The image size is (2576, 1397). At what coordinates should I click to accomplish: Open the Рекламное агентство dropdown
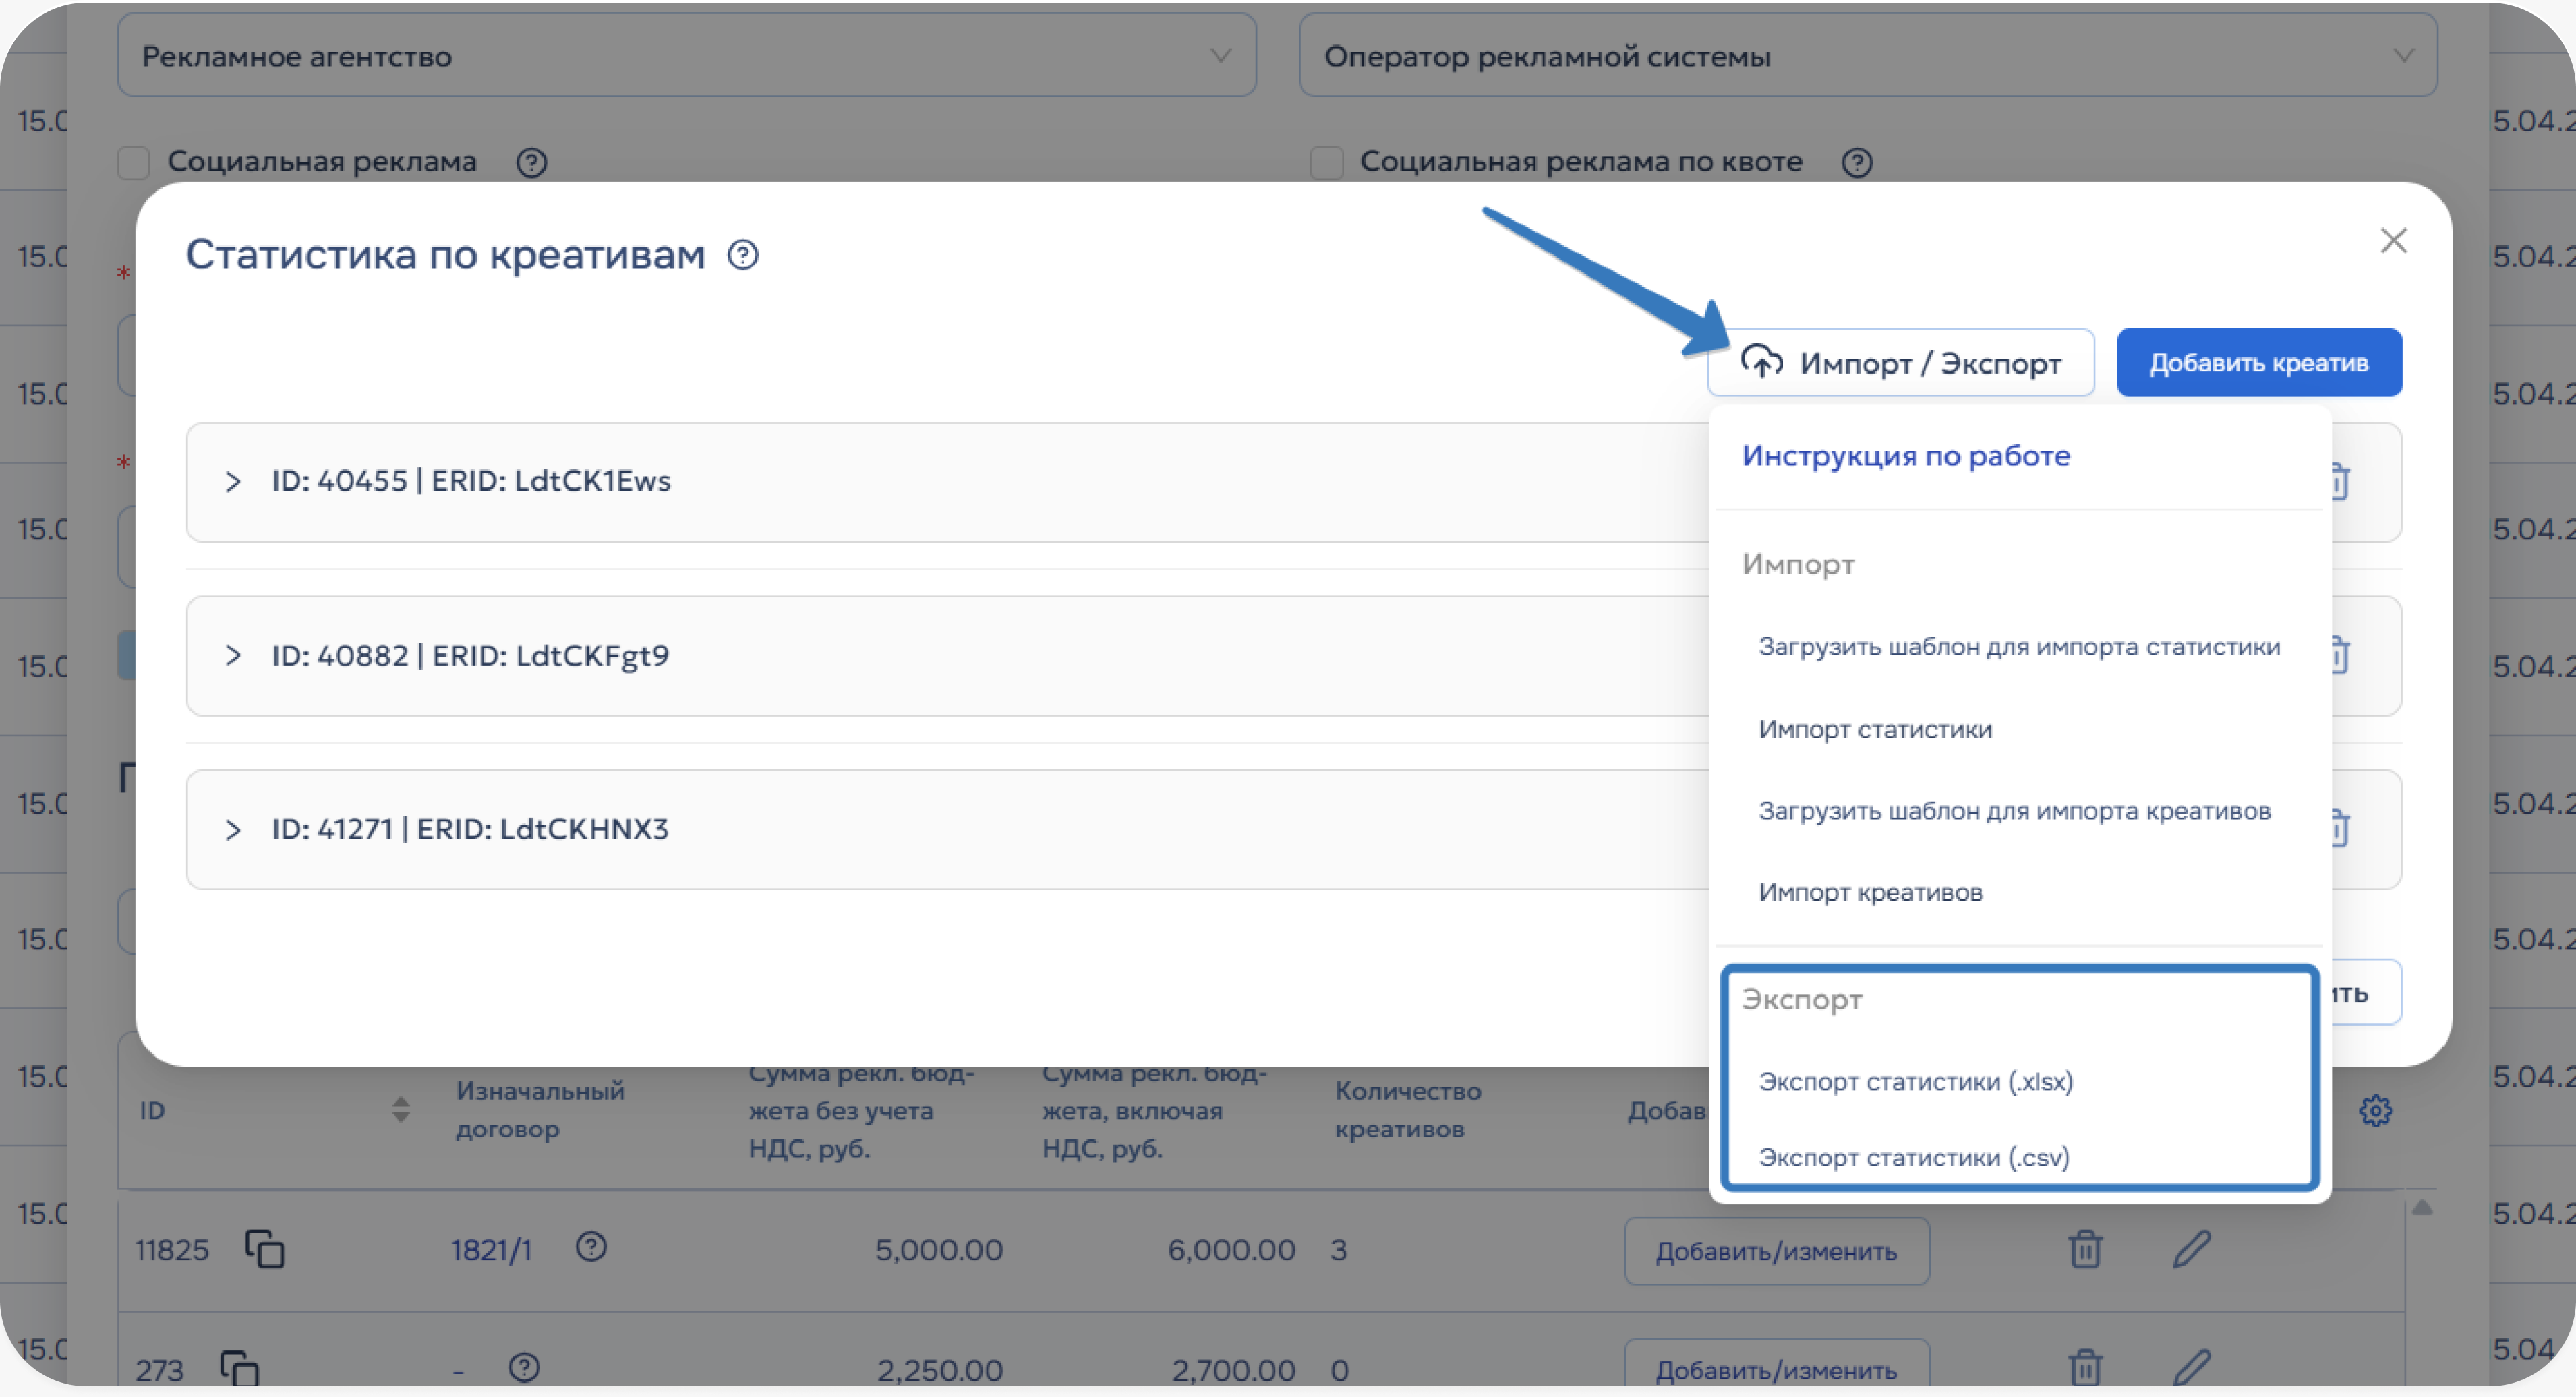[687, 56]
